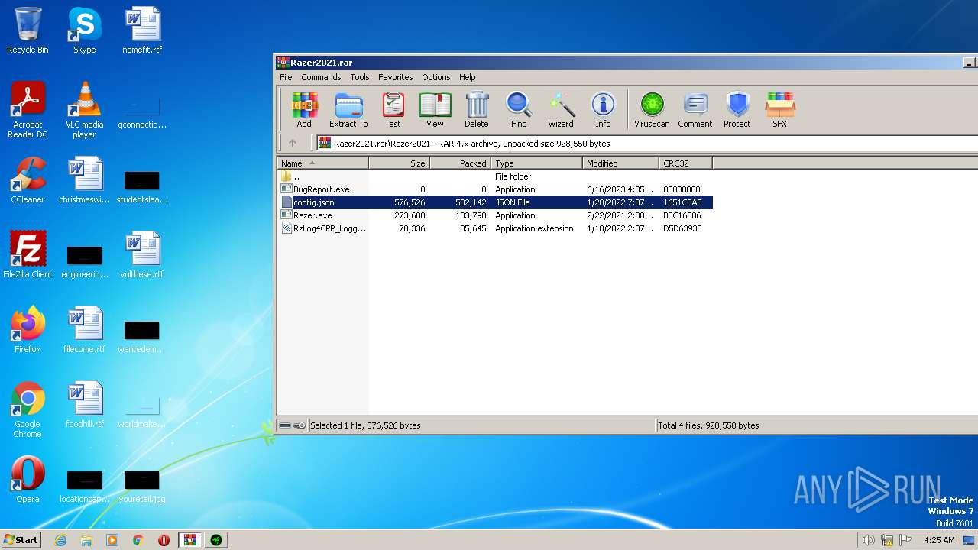Open the Firefox desktop shortcut
The width and height of the screenshot is (978, 550).
point(28,330)
